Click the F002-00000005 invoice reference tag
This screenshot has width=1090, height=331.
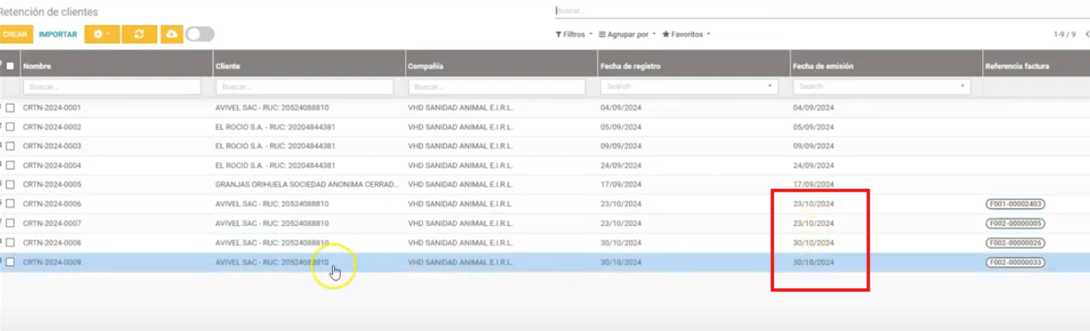coord(1016,223)
